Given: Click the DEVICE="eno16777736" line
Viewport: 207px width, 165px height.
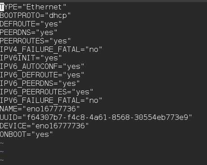Looking at the screenshot, I should tap(44, 126).
